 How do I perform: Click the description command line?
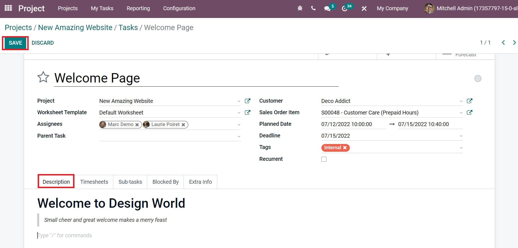pyautogui.click(x=65, y=235)
